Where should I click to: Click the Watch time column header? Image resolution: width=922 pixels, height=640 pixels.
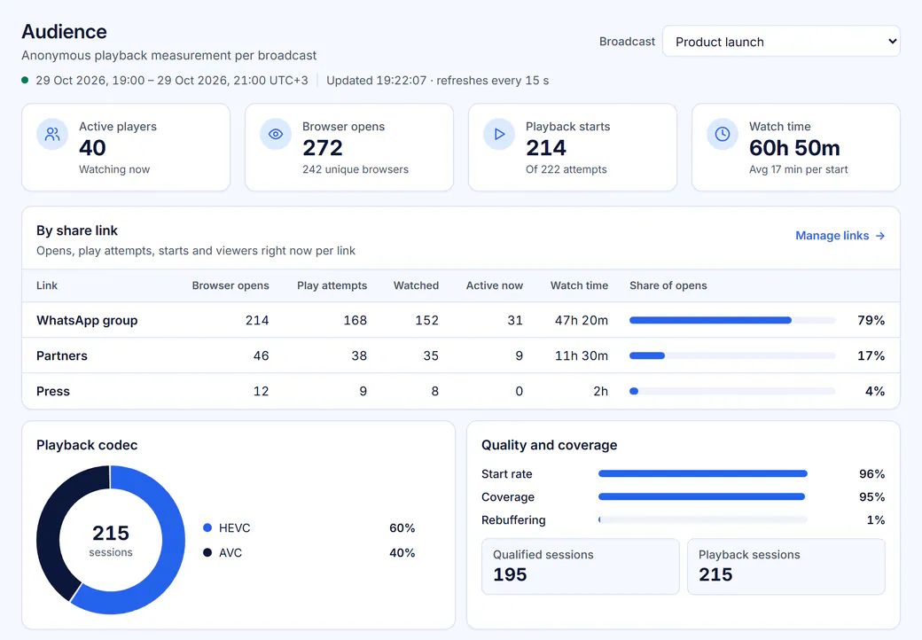[x=579, y=285]
